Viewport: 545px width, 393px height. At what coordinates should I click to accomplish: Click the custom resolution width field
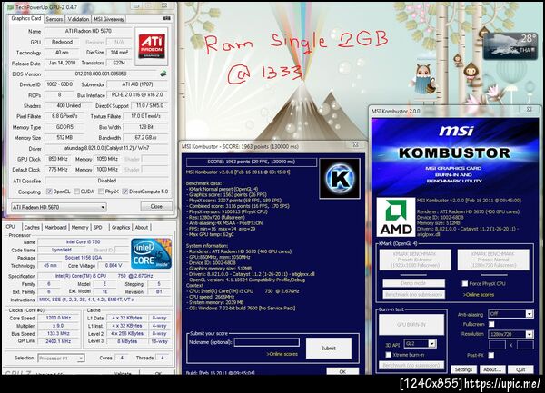497,345
